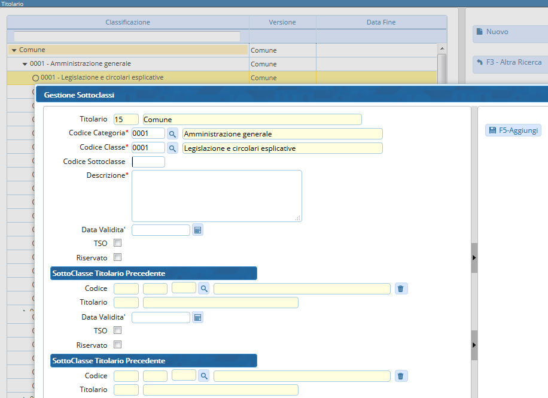Open calendar picker for second Data Validita'

point(197,317)
